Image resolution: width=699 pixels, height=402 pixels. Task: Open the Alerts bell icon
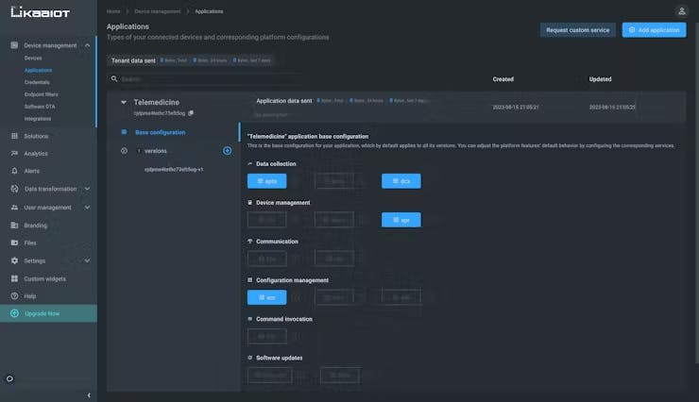[x=14, y=171]
